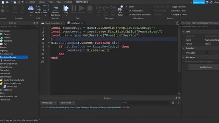The width and height of the screenshot is (219, 123).
Task: Open the PLUGINS ribbon tab
Action: point(68,2)
